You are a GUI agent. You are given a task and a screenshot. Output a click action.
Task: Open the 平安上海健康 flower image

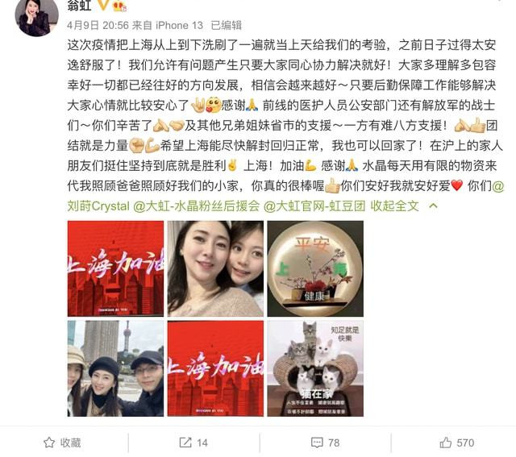(x=315, y=268)
